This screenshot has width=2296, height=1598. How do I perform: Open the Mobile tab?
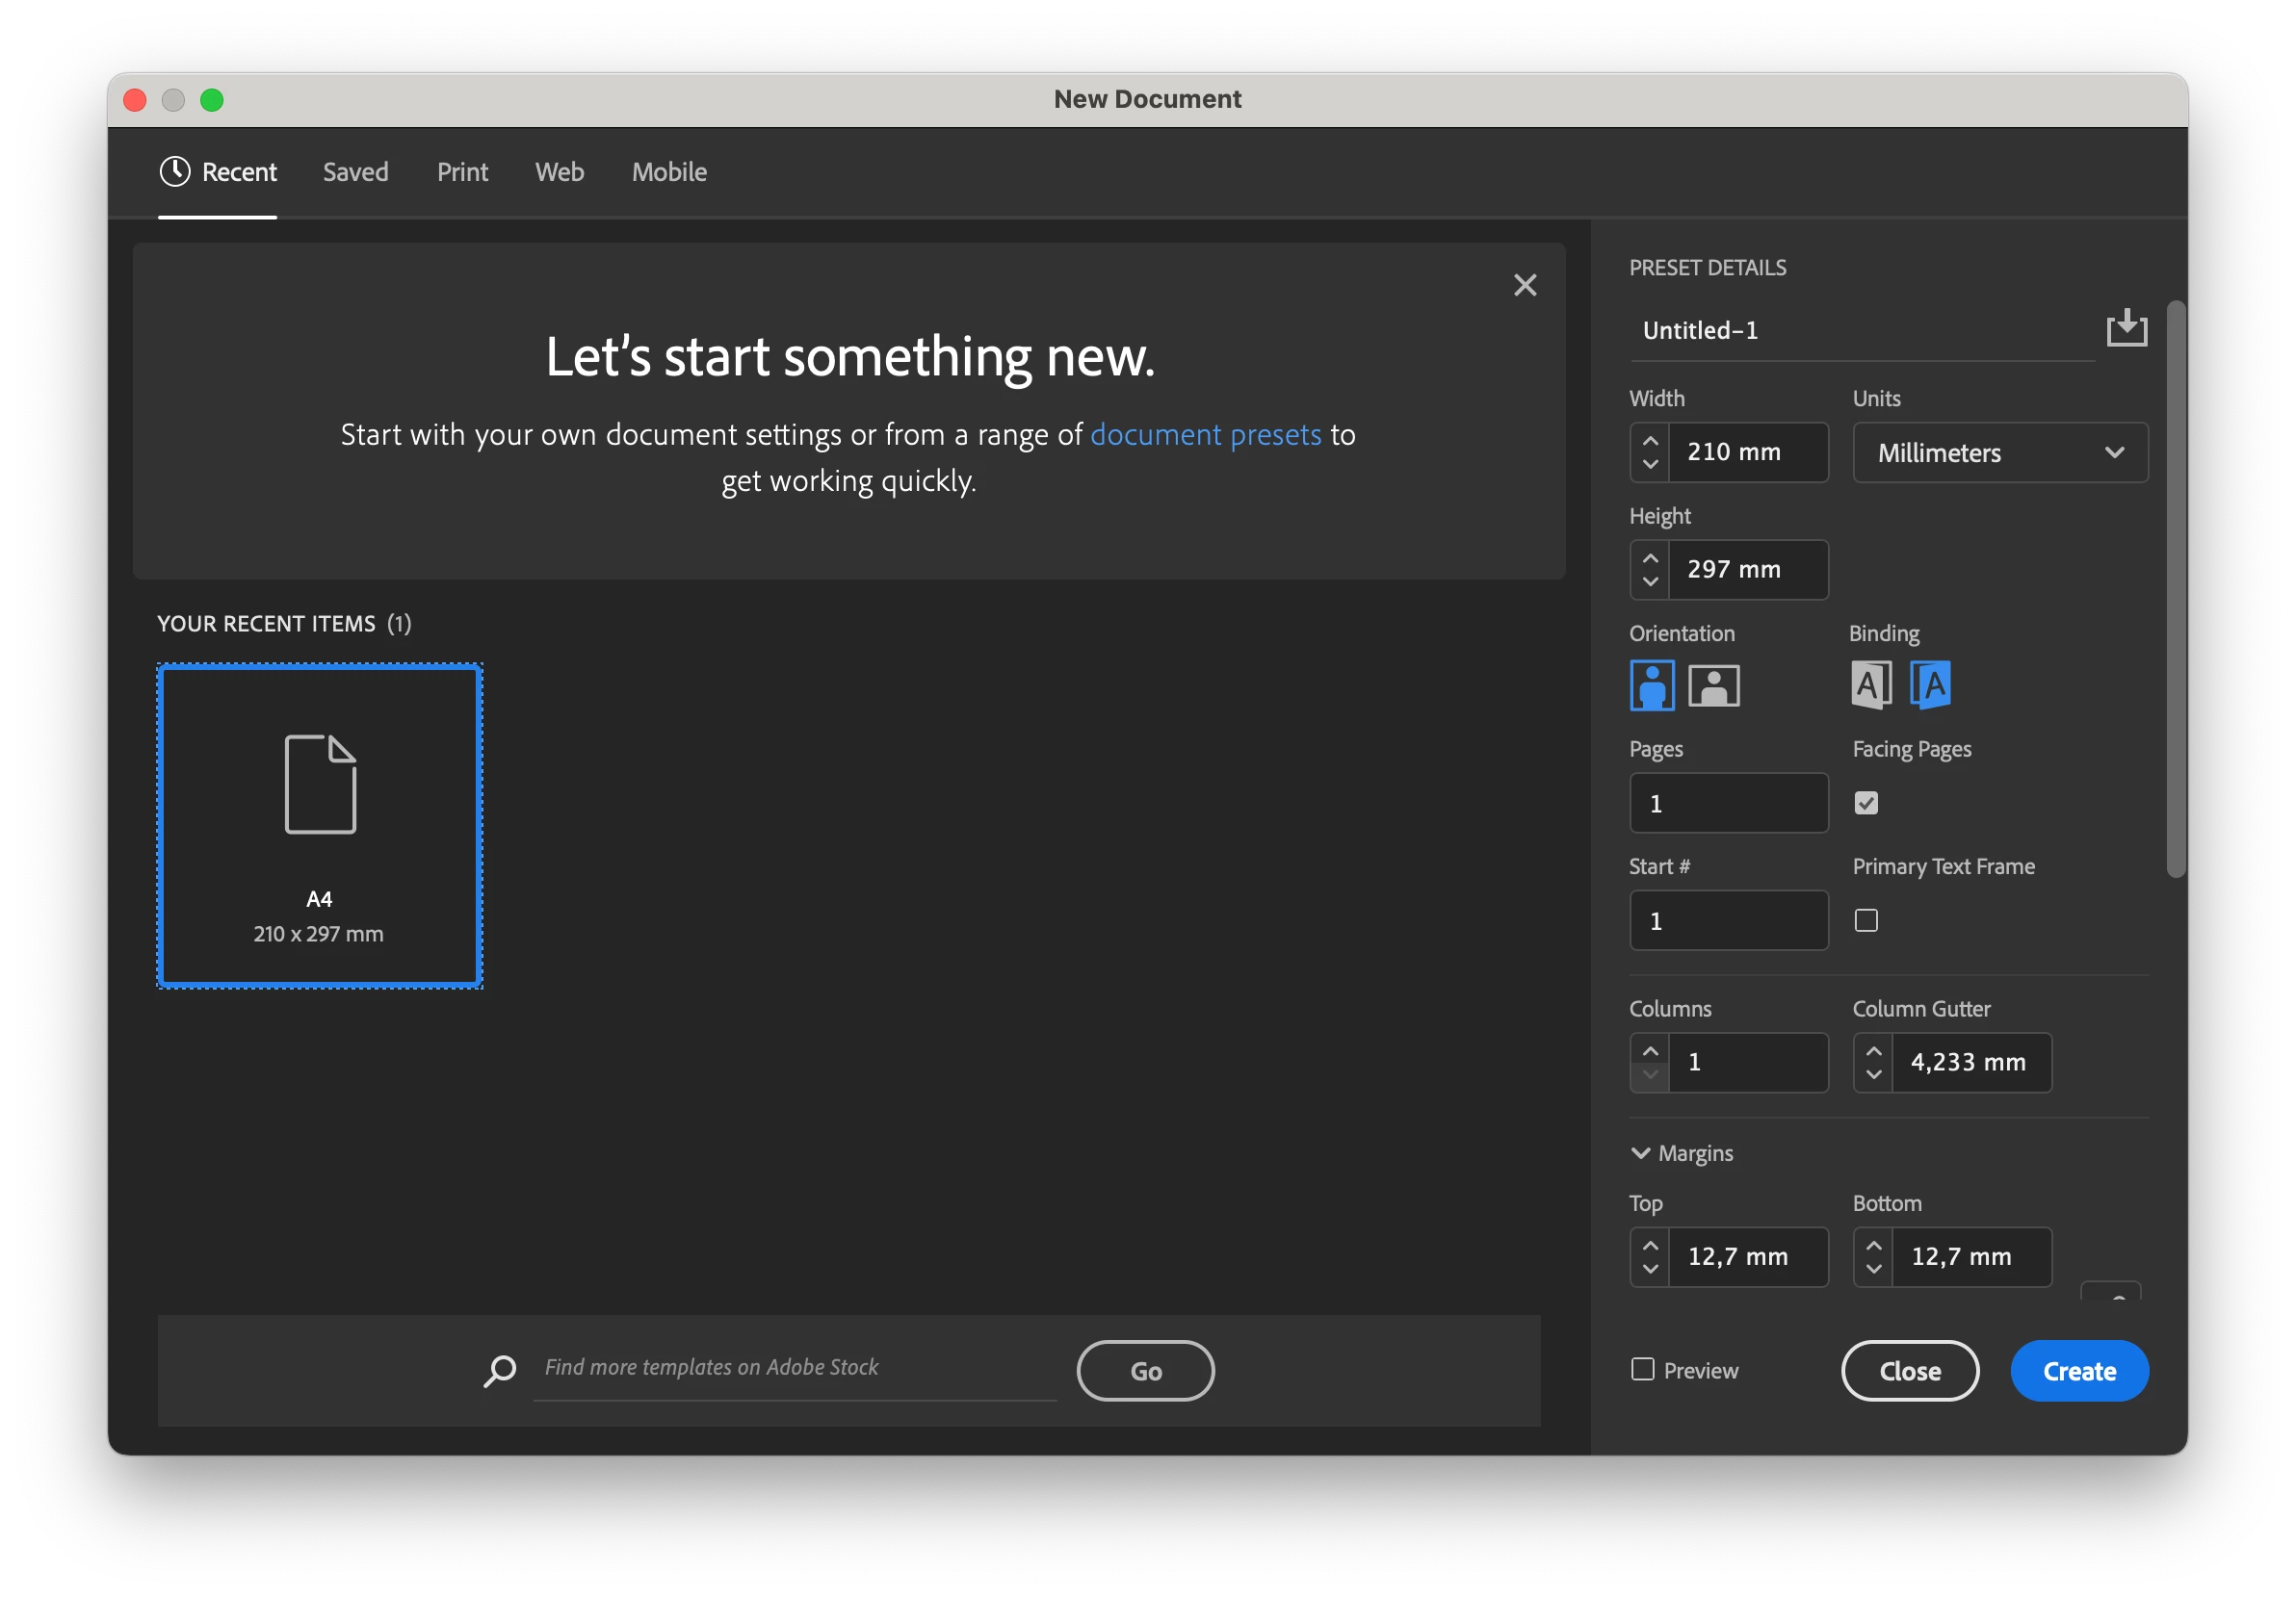tap(669, 172)
